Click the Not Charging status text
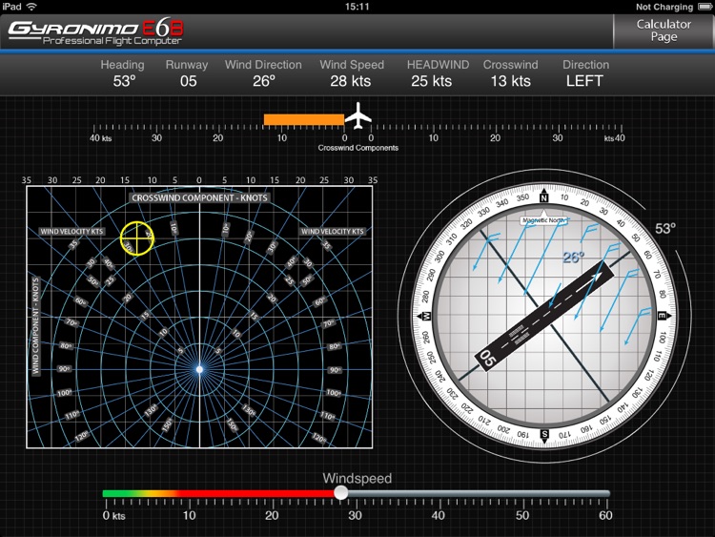Screen dimensions: 715x537 664,7
